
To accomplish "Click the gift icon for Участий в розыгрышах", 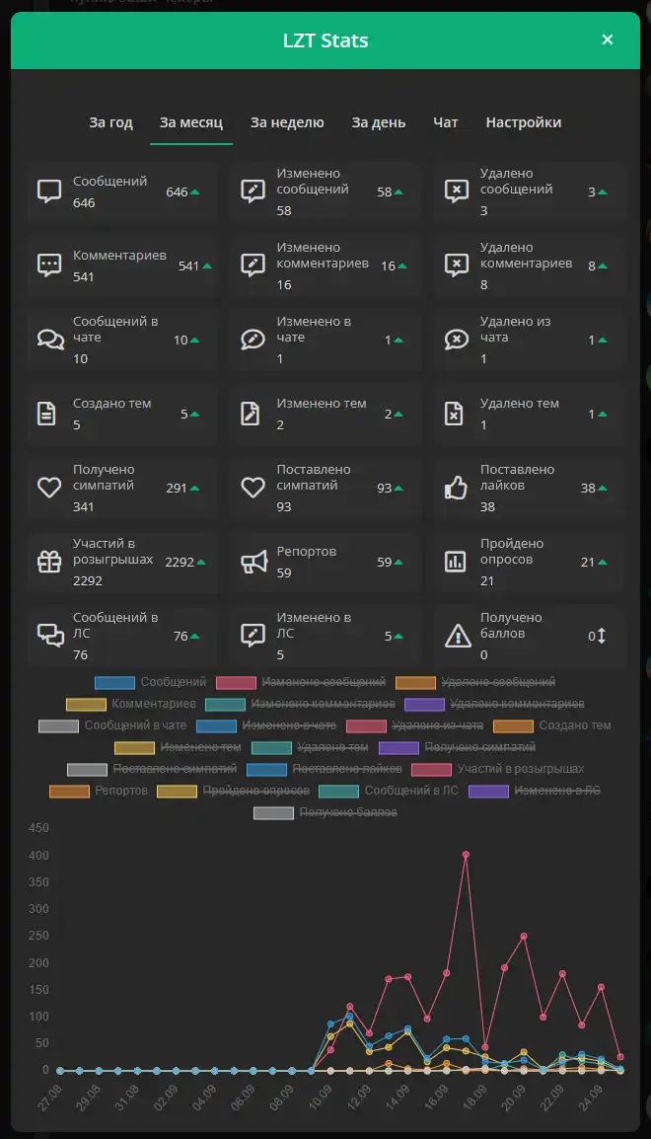I will pyautogui.click(x=49, y=562).
